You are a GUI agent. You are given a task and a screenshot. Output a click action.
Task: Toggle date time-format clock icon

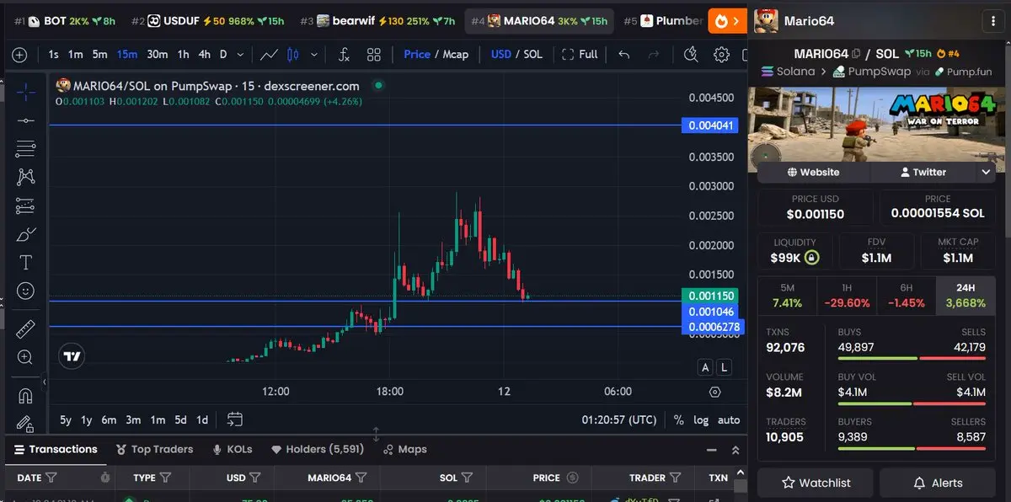(x=104, y=478)
